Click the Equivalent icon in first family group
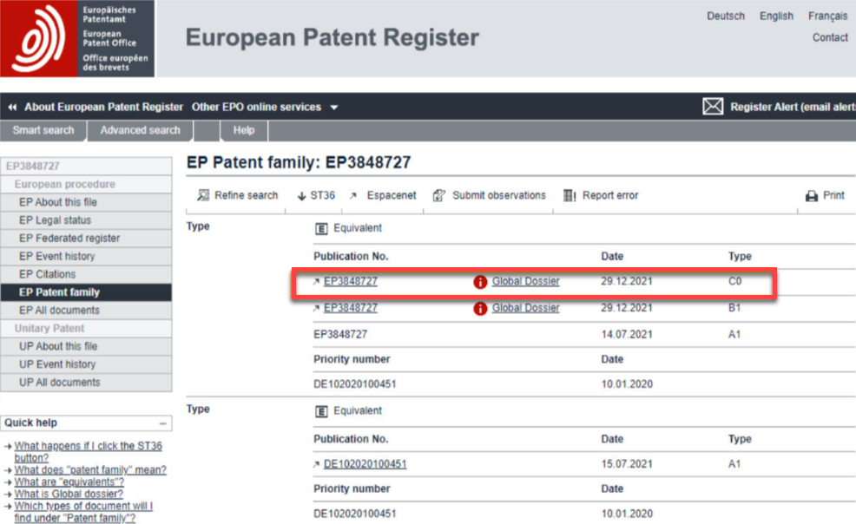Screen dimensions: 856x524 click(321, 227)
